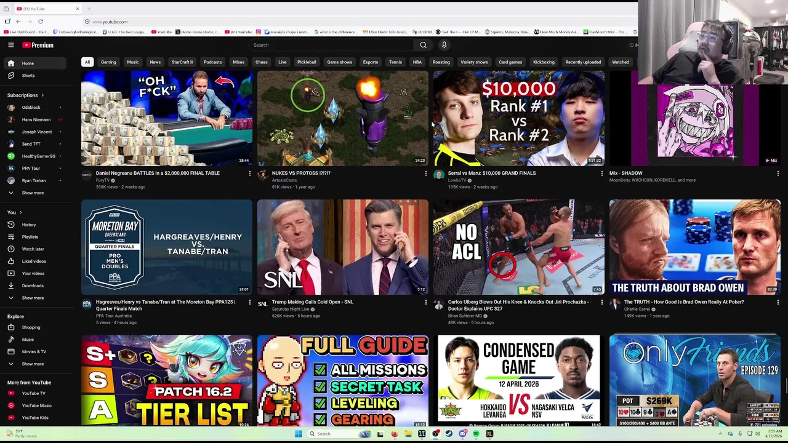Image resolution: width=788 pixels, height=443 pixels.
Task: Open more options for Serral vs Maru video
Action: (x=601, y=174)
